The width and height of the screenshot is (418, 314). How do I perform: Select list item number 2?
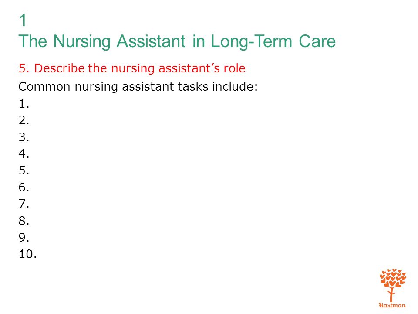coord(24,120)
